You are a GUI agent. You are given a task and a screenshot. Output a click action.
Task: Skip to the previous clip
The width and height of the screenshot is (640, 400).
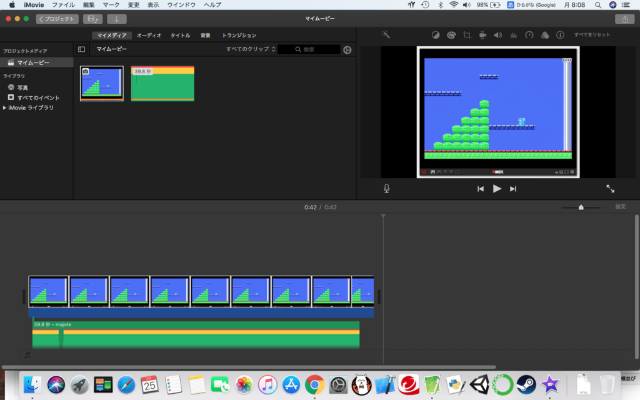(x=481, y=189)
